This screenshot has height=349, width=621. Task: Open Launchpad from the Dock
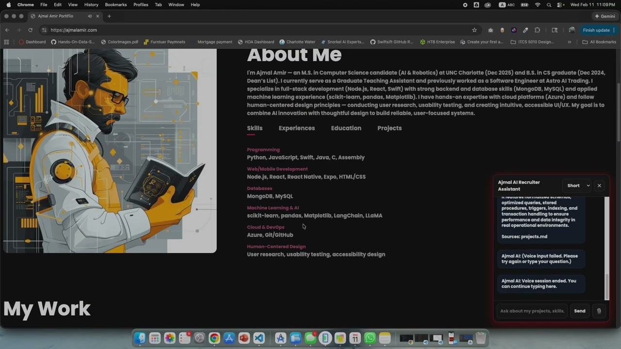(x=155, y=338)
